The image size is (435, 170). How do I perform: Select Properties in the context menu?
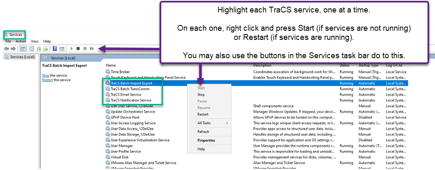click(206, 140)
